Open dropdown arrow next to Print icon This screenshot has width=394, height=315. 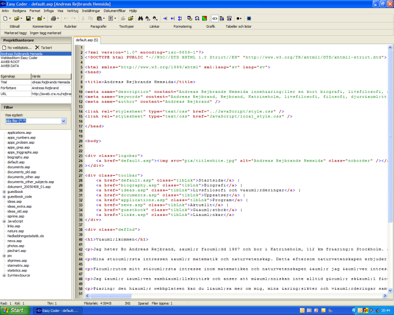[58, 18]
